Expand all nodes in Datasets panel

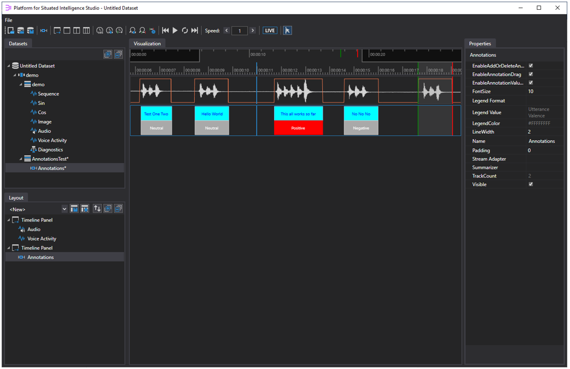pos(108,54)
